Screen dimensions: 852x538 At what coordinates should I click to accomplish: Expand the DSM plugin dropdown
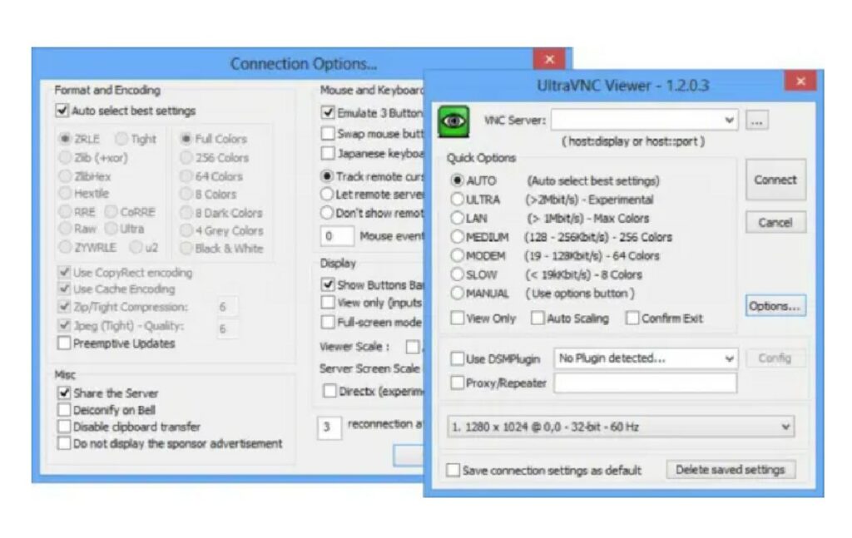pos(730,359)
